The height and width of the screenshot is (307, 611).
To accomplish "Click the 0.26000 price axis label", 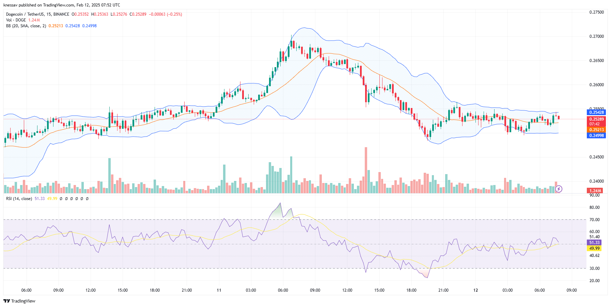I will [x=596, y=85].
